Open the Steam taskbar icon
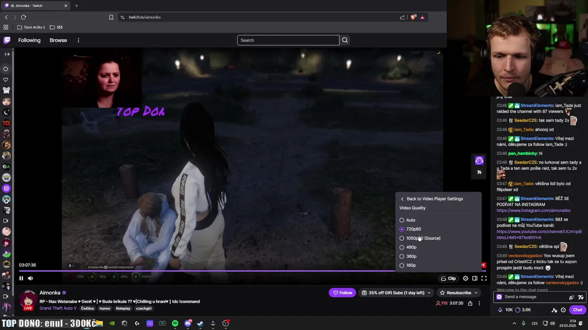The width and height of the screenshot is (588, 330). click(x=200, y=324)
